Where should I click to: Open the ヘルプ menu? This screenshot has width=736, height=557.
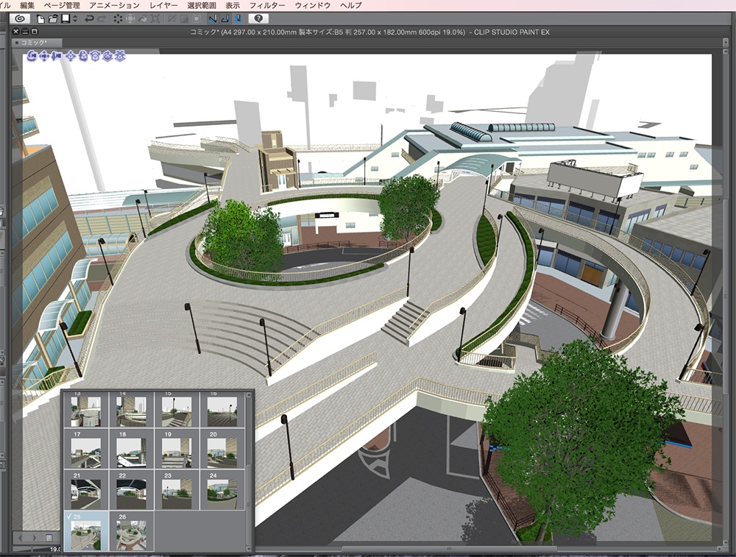coord(351,5)
